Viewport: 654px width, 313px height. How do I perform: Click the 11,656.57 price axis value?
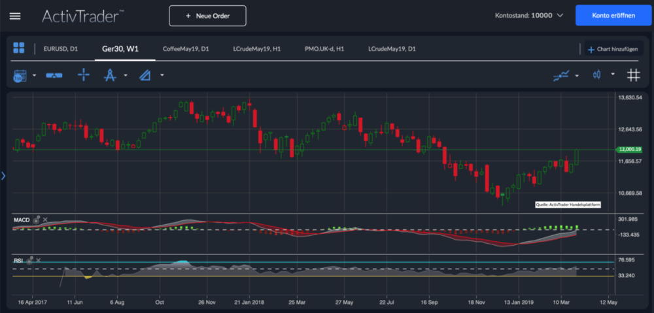pyautogui.click(x=630, y=161)
